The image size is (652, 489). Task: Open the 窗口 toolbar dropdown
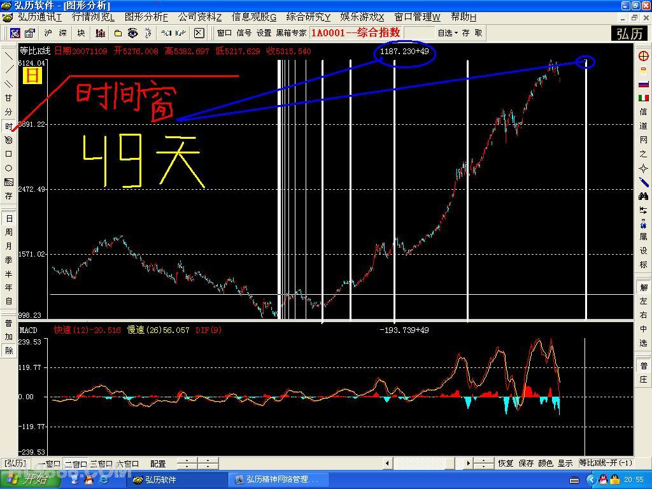224,33
